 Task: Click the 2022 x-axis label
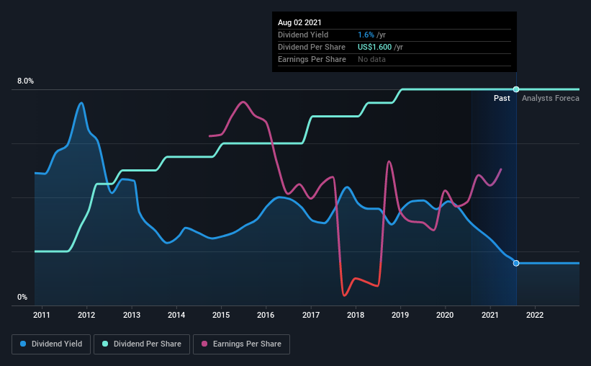[x=534, y=315]
